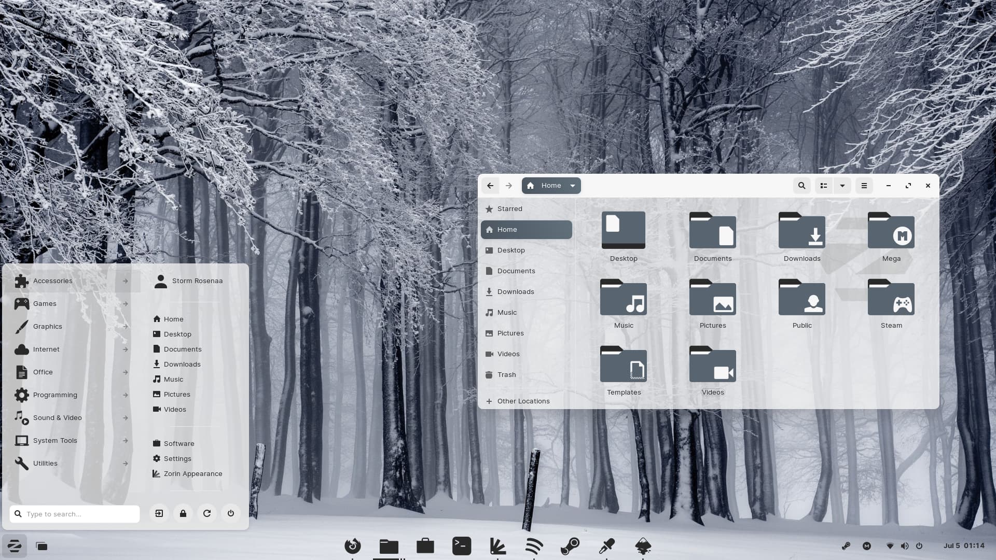Open Utilities category in start menu
Image resolution: width=996 pixels, height=560 pixels.
pyautogui.click(x=72, y=463)
